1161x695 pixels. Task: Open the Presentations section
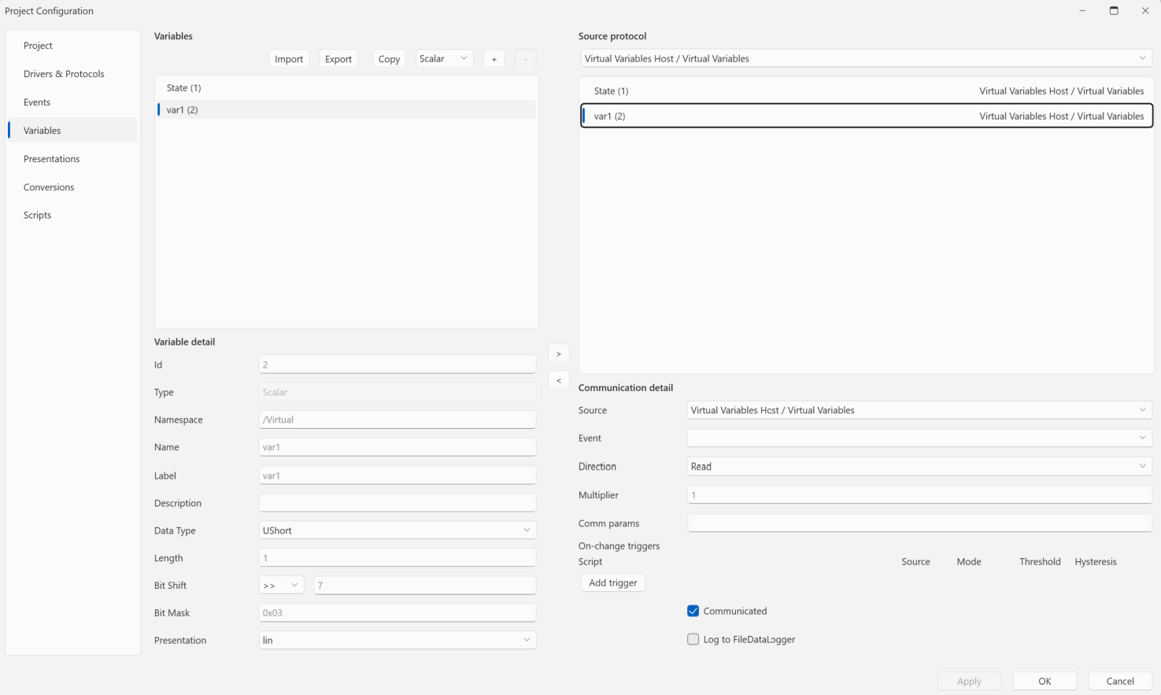72,159
